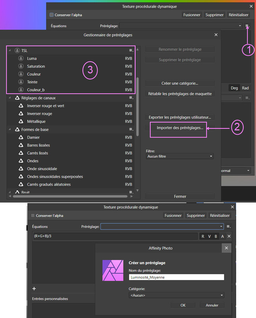Open the Réglages de canaux category menu icon

(x=131, y=98)
